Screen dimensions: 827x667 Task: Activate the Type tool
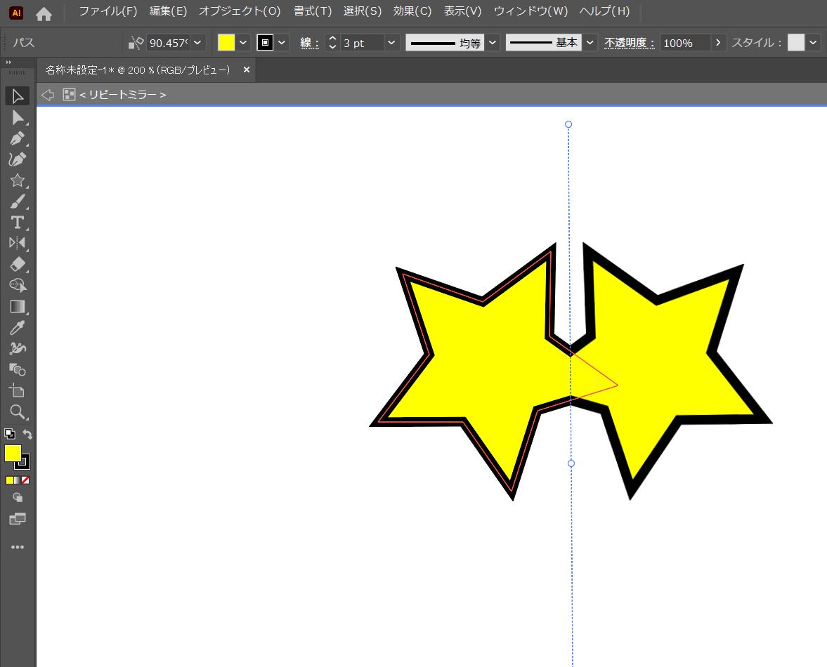coord(18,223)
